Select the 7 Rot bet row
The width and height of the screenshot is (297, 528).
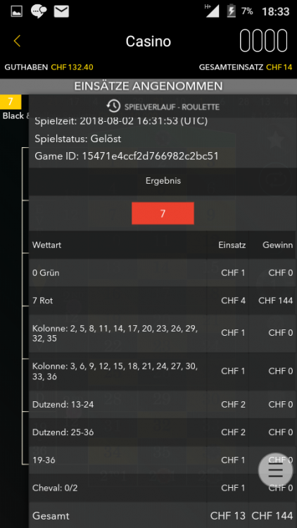point(163,301)
